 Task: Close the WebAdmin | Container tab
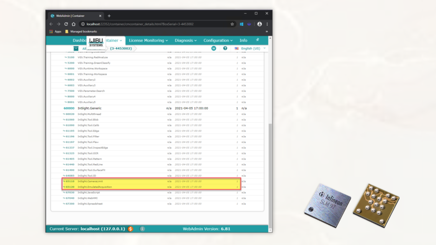click(100, 16)
